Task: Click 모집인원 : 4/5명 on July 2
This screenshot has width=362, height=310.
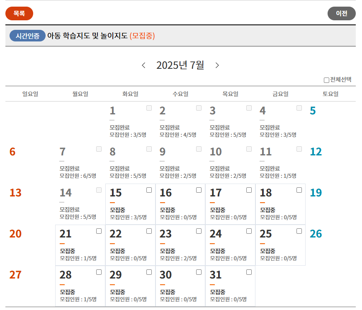Action: [x=178, y=135]
